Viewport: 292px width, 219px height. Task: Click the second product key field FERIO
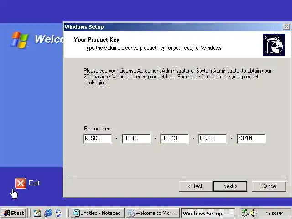pyautogui.click(x=136, y=139)
